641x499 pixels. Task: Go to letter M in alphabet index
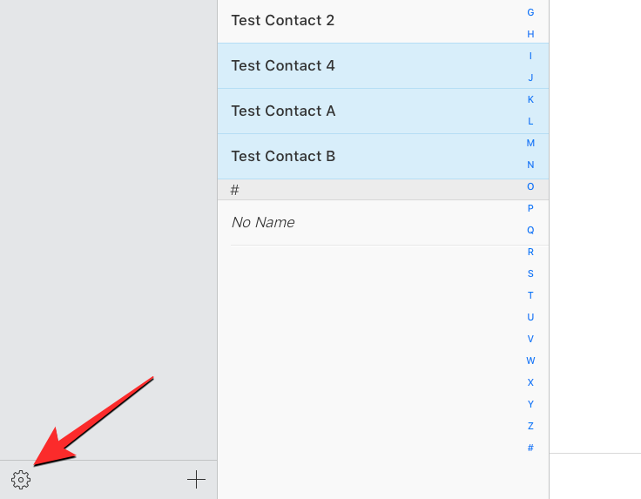530,143
